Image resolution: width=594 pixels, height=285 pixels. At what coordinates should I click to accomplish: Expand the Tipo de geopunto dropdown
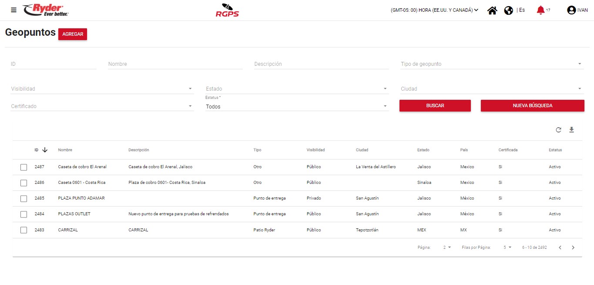(491, 64)
